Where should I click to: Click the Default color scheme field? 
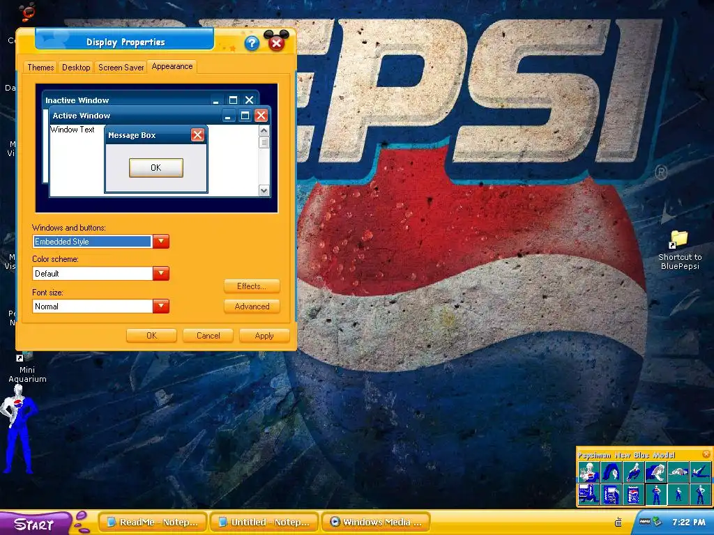(93, 273)
